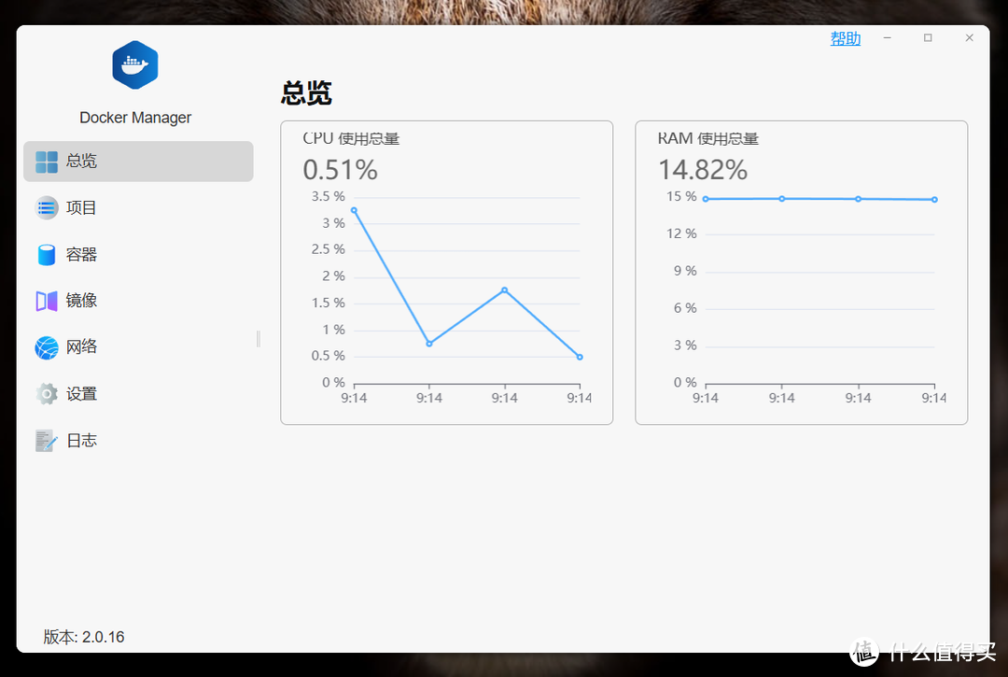Click the CPU chart low point near 0.75%
Image resolution: width=1008 pixels, height=677 pixels.
pos(429,344)
